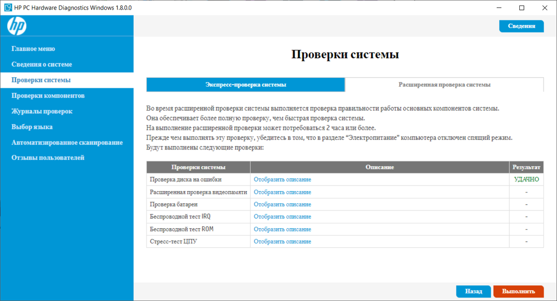This screenshot has height=301, width=557.
Task: Click the Описание column header
Action: pos(380,167)
